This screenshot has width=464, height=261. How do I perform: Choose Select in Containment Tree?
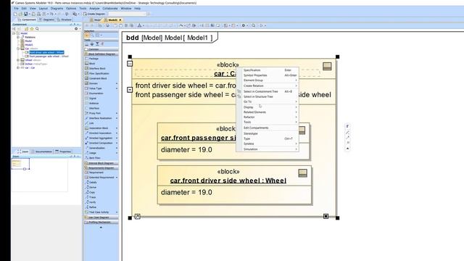[268, 91]
